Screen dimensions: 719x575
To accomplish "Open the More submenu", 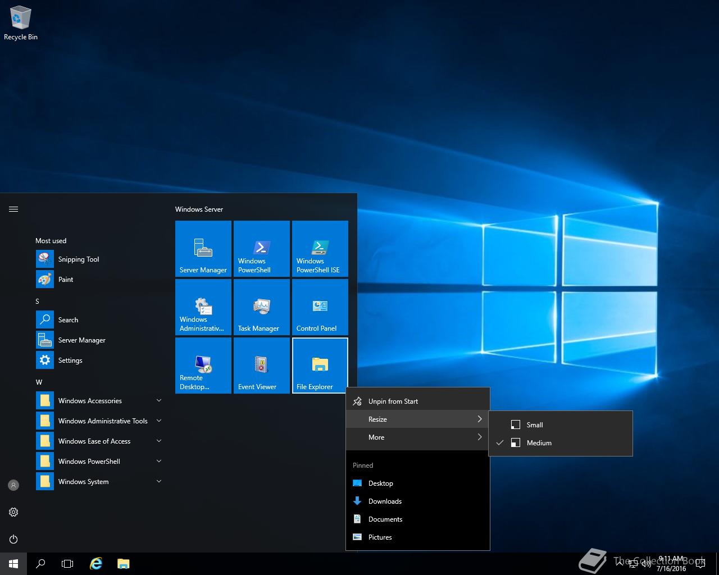I will tap(418, 437).
